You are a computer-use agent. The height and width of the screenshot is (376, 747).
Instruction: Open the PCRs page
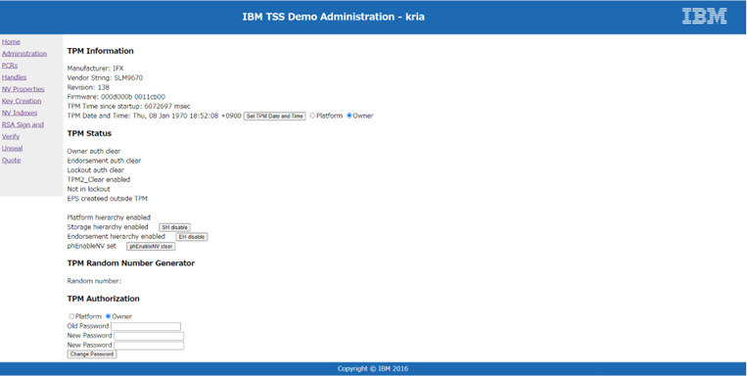pos(10,66)
